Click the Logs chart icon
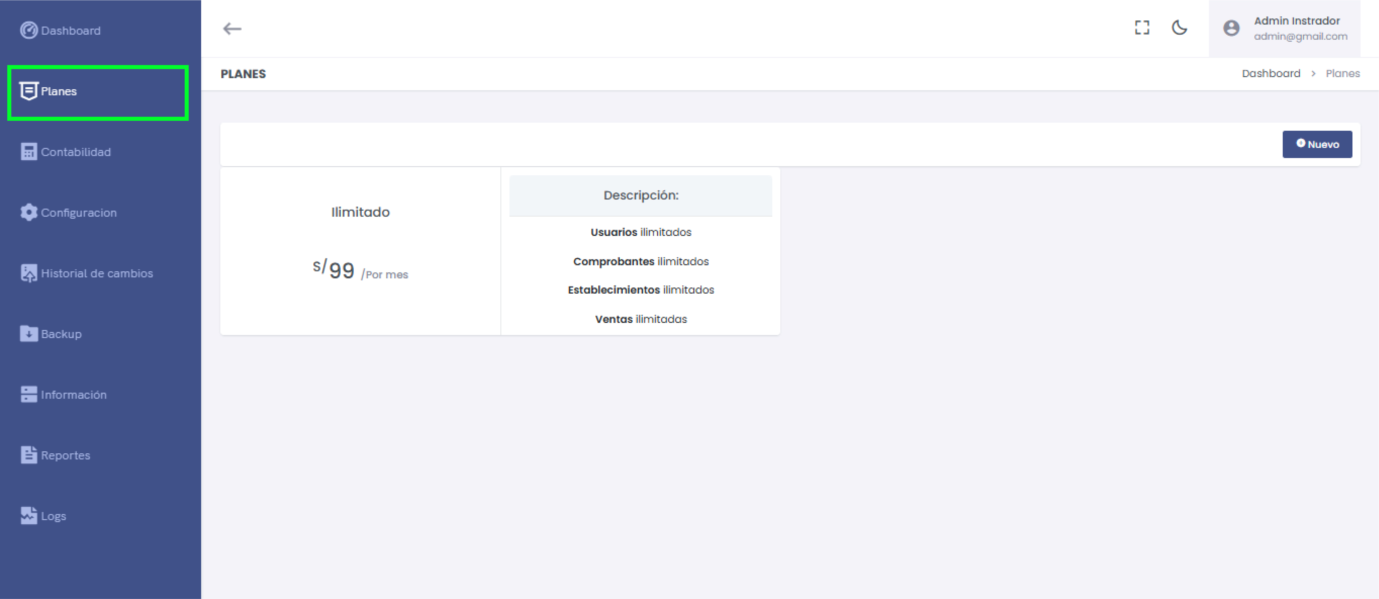The height and width of the screenshot is (599, 1379). pos(28,515)
